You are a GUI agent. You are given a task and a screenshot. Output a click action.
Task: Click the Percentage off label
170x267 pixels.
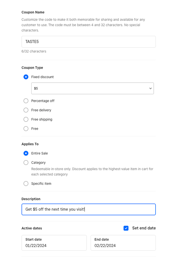point(43,101)
